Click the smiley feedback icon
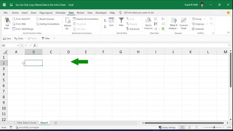 pos(228,13)
